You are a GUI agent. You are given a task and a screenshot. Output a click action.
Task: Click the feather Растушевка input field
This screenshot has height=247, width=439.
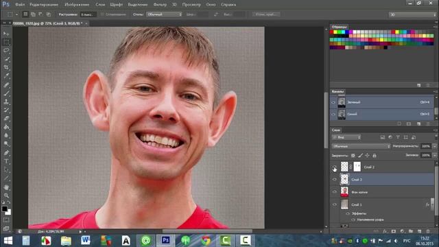pyautogui.click(x=88, y=14)
